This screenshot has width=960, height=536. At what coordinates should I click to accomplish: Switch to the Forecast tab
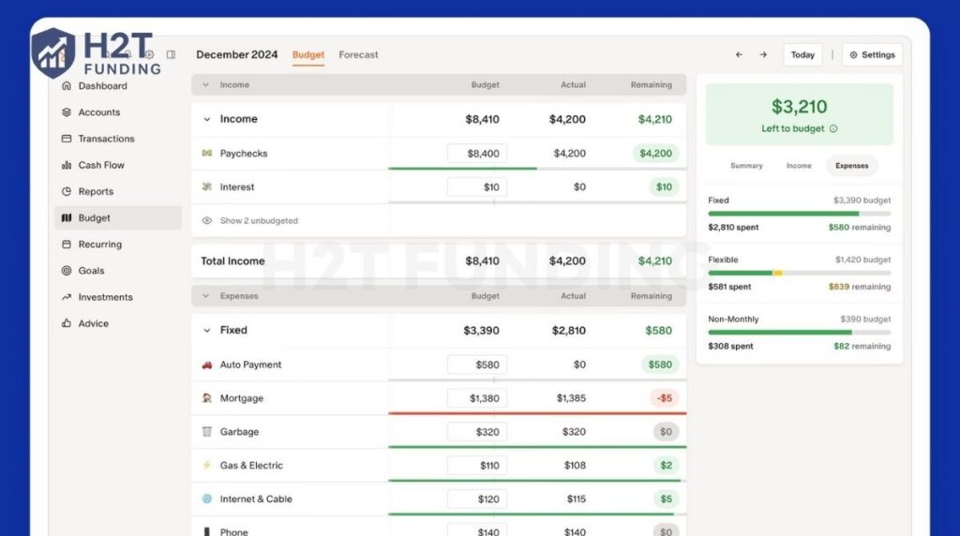[358, 55]
